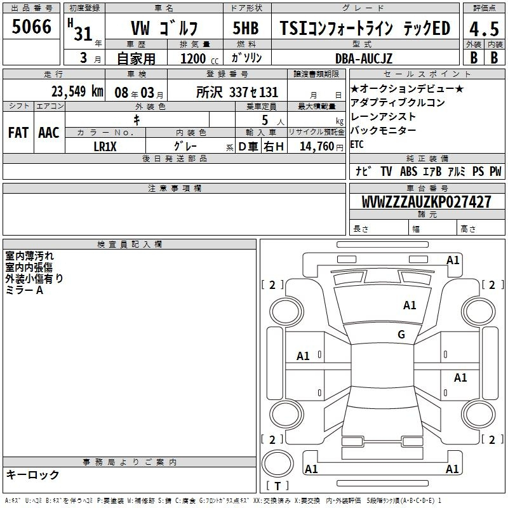This screenshot has height=508, width=508.
Task: Click the seating capacity 5 人
Action: coord(273,121)
